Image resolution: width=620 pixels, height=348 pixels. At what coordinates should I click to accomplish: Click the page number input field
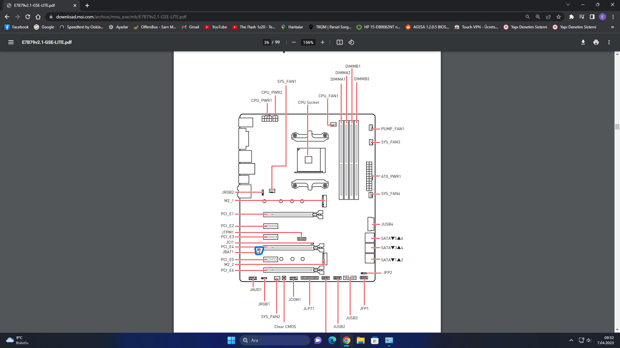(266, 42)
